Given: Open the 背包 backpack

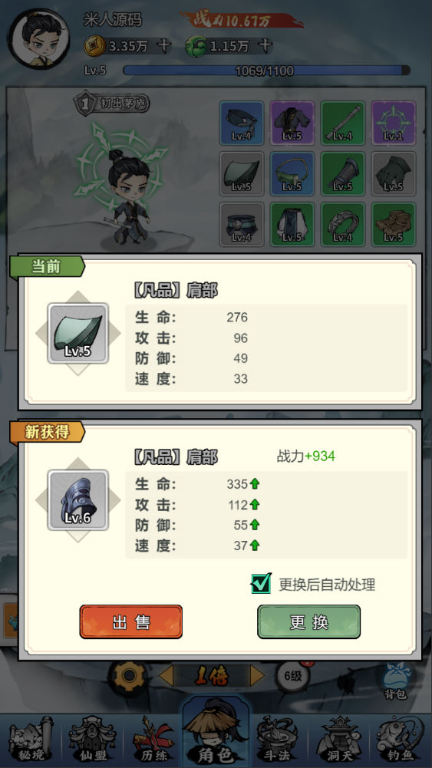Looking at the screenshot, I should pyautogui.click(x=395, y=681).
